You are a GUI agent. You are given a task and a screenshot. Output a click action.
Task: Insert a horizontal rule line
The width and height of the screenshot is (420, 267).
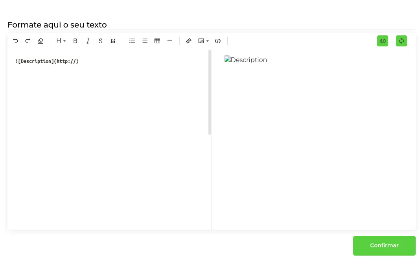click(x=170, y=41)
